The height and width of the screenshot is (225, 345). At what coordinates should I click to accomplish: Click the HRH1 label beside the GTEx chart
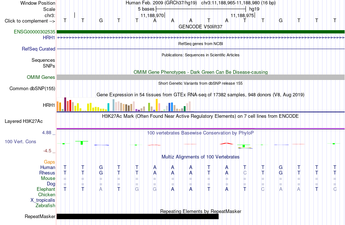tap(49, 105)
